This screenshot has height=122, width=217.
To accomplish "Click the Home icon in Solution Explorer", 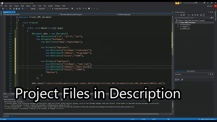I will pyautogui.click(x=181, y=15).
